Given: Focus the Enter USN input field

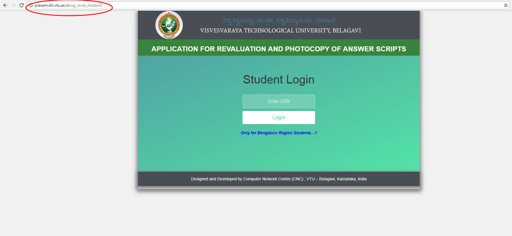Looking at the screenshot, I should coord(279,101).
